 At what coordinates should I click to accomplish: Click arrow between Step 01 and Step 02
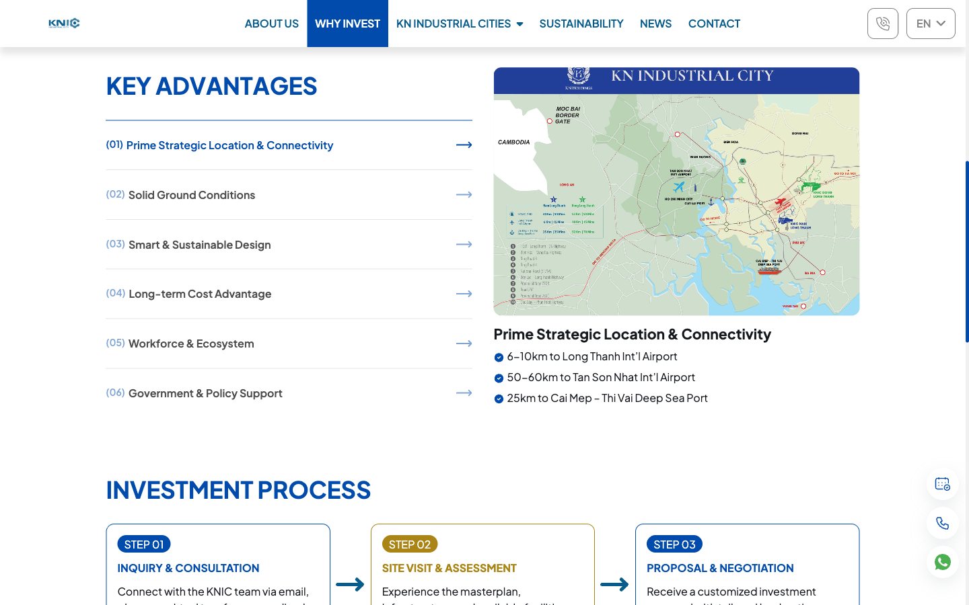coord(350,584)
